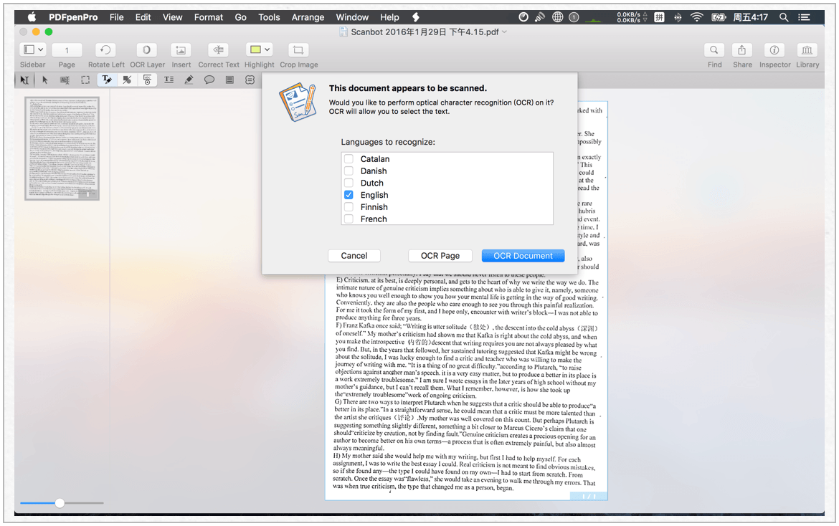Select the cloud annotation tool

(x=250, y=80)
